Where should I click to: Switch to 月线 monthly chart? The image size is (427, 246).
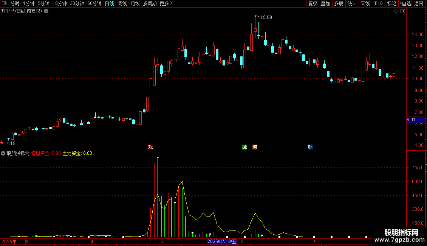135,3
